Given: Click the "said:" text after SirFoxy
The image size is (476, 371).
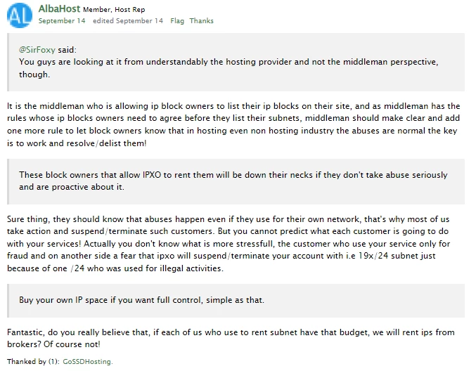Looking at the screenshot, I should (66, 50).
